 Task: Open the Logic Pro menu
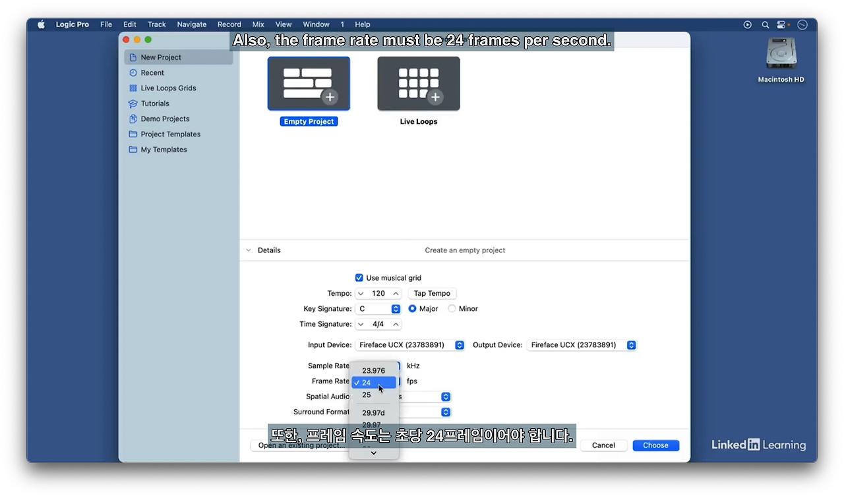coord(73,24)
